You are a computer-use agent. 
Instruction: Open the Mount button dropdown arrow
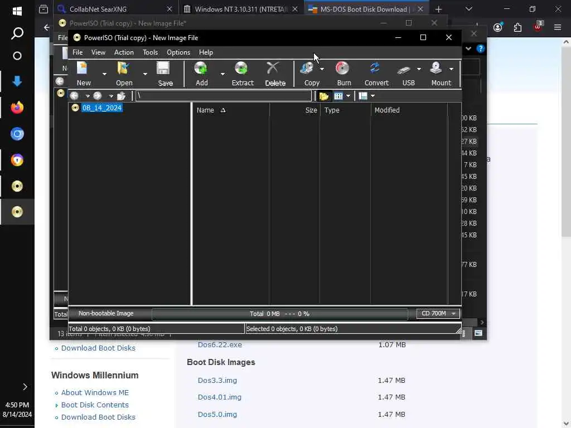pyautogui.click(x=451, y=69)
